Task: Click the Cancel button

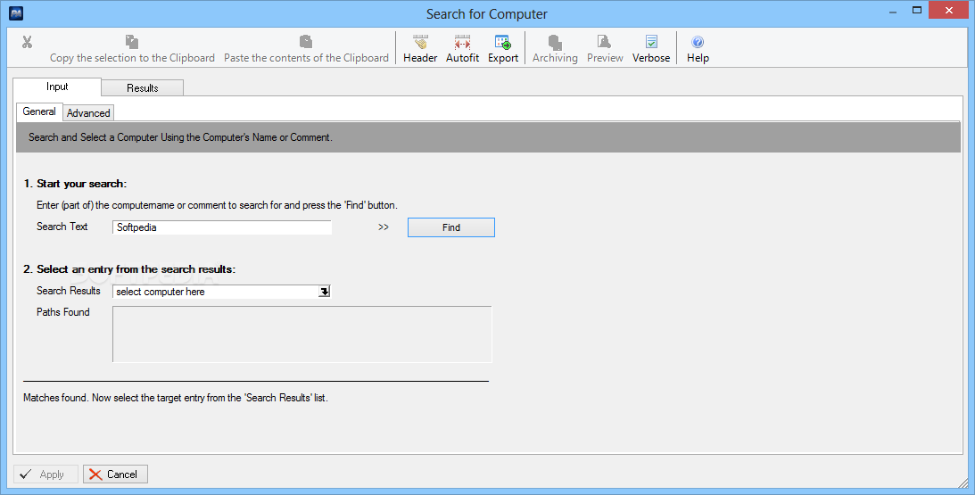Action: pyautogui.click(x=116, y=474)
